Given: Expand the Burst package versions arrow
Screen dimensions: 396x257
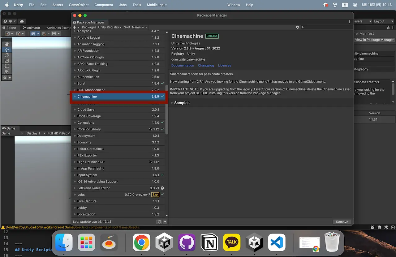Looking at the screenshot, I should coord(75,84).
